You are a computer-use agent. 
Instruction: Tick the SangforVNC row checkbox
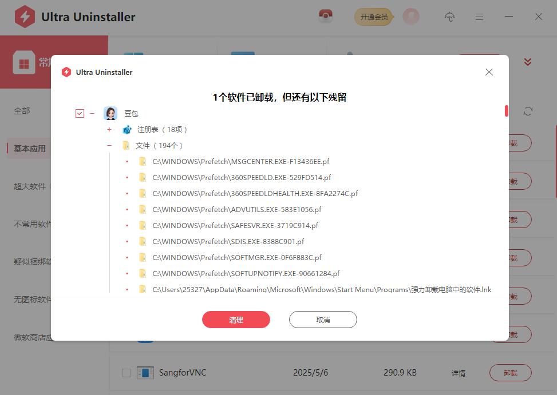127,373
